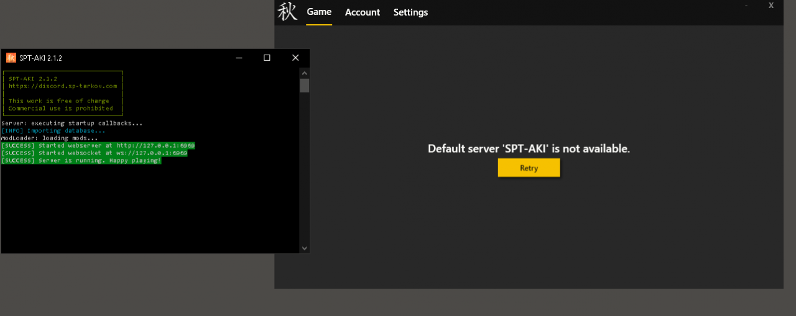Viewport: 796px width, 316px height.
Task: Minimize the launcher with the dash button
Action: point(746,6)
